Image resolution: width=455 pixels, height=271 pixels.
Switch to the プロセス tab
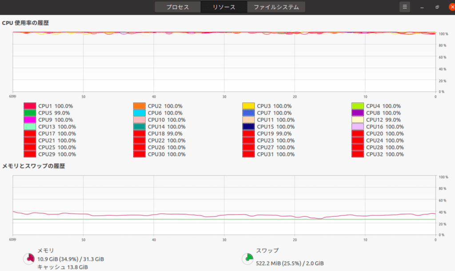[x=178, y=7]
